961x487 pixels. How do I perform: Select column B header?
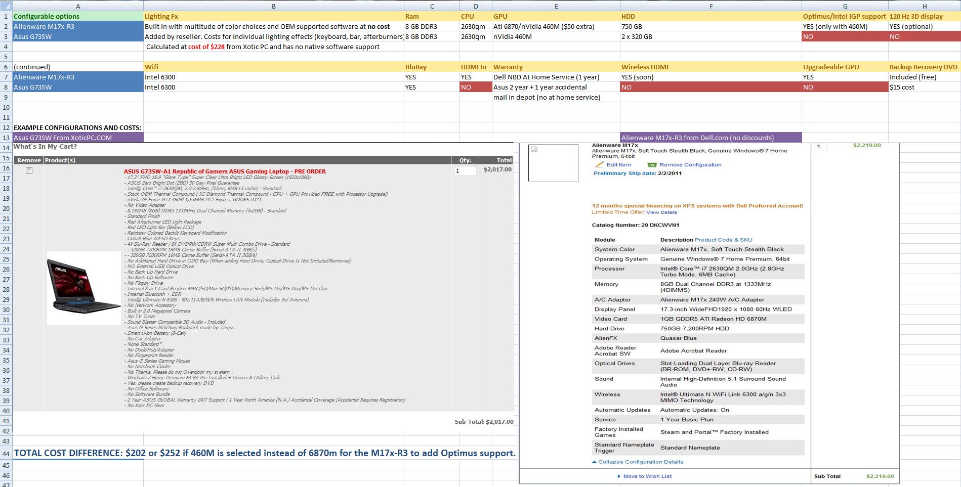[274, 6]
